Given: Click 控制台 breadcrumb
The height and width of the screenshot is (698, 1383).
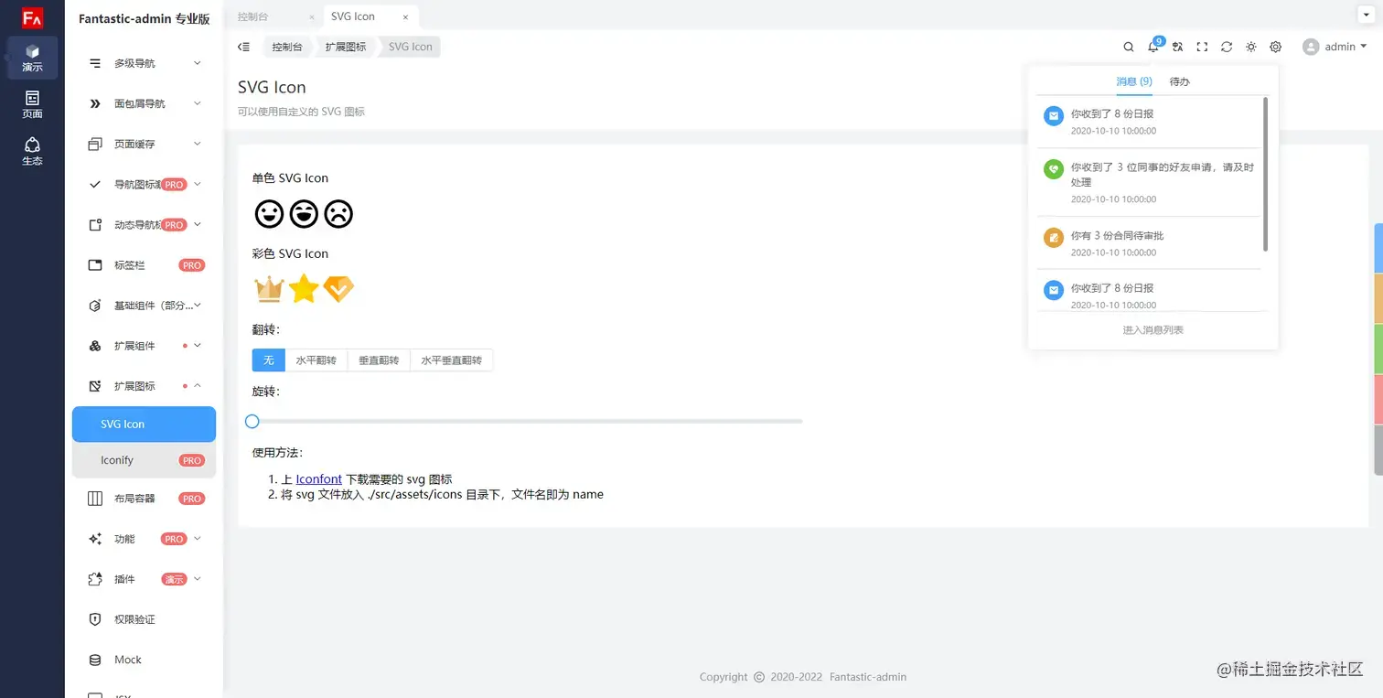Looking at the screenshot, I should 287,47.
